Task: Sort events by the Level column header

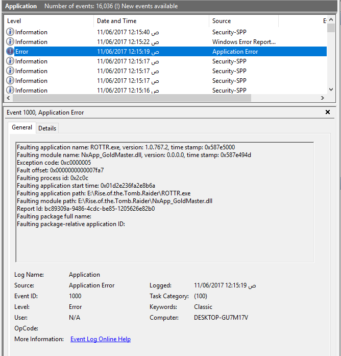Action: [x=48, y=21]
